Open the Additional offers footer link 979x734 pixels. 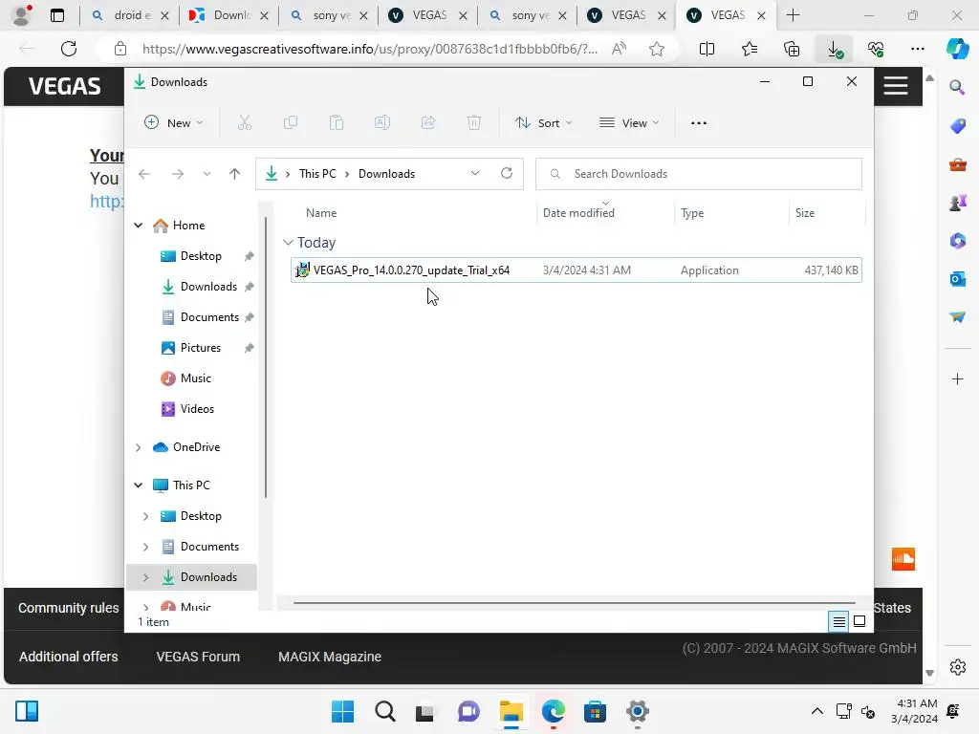pyautogui.click(x=69, y=657)
